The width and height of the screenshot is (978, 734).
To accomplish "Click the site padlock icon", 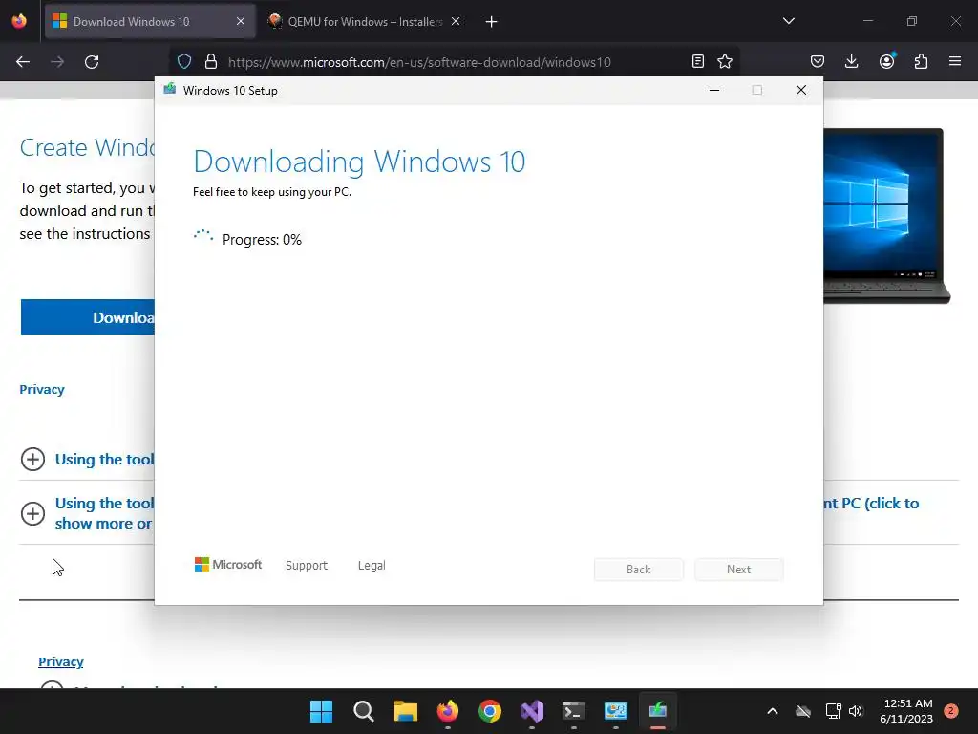I will tap(211, 62).
